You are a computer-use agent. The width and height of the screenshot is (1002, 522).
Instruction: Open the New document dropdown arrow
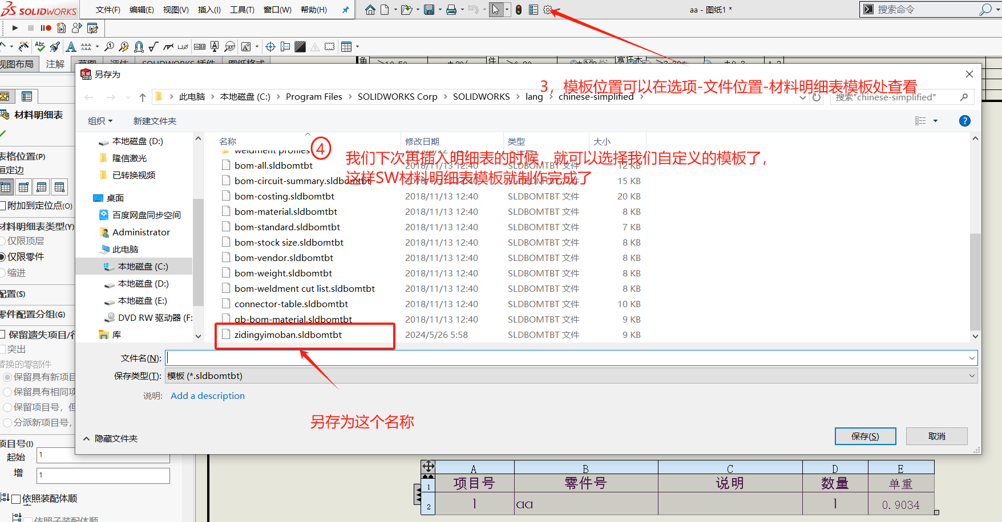(395, 10)
